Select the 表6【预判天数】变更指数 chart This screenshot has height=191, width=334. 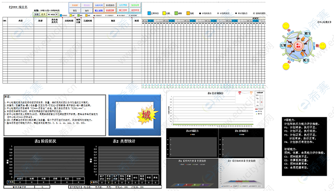pos(192,173)
